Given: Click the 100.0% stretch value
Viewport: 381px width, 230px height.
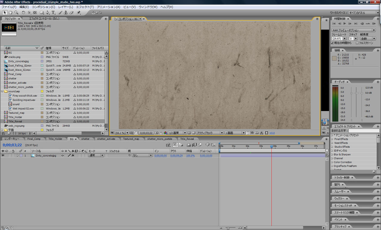Looking at the screenshot, I should click(190, 156).
